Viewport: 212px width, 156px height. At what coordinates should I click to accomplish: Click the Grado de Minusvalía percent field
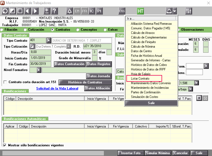click(x=95, y=58)
